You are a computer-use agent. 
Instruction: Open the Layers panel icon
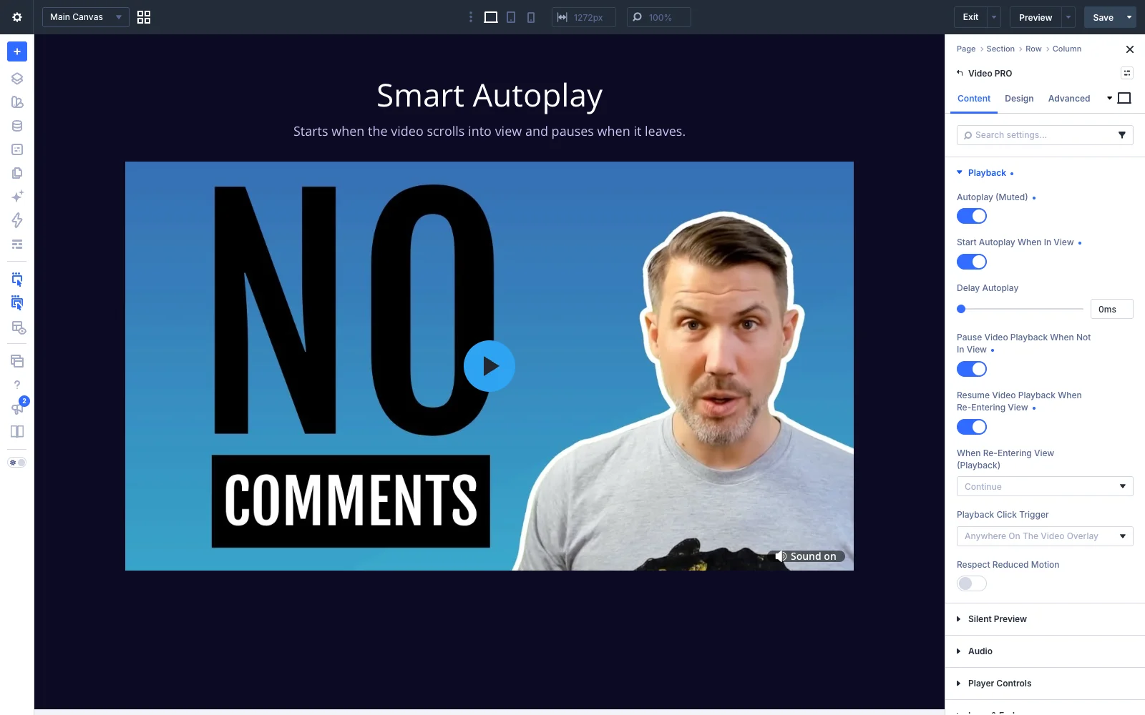[17, 79]
